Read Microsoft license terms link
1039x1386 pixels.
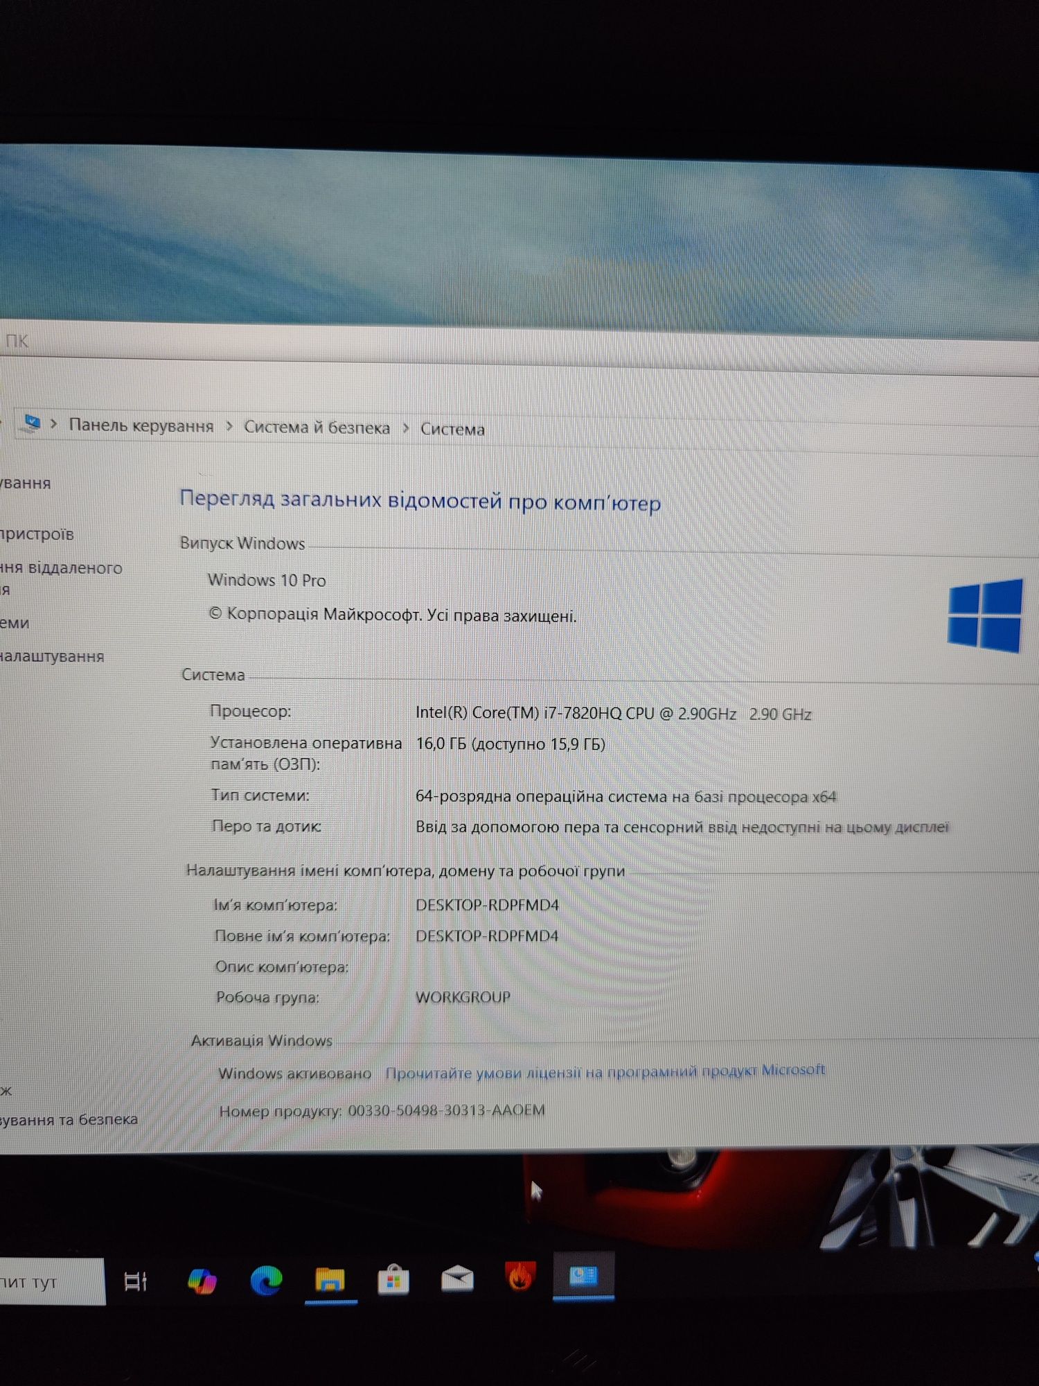(605, 1071)
